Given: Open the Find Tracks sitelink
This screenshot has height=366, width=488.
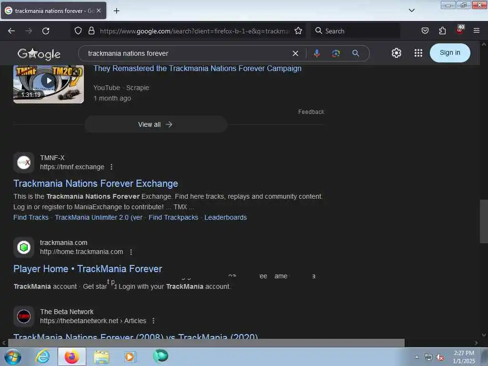Looking at the screenshot, I should click(31, 217).
